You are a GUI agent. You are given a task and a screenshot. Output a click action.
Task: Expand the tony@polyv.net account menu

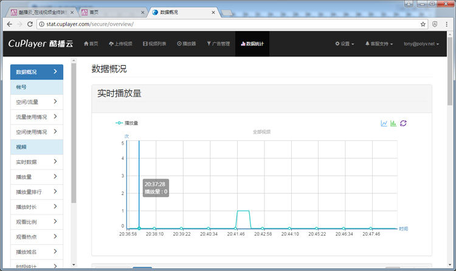[421, 44]
